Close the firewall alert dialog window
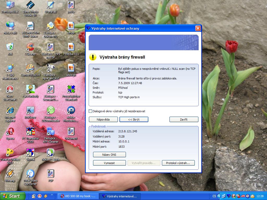Viewport: 267px width, 200px height. pos(198,28)
